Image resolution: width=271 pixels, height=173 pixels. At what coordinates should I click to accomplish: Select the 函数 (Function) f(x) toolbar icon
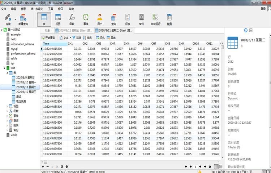click(72, 18)
